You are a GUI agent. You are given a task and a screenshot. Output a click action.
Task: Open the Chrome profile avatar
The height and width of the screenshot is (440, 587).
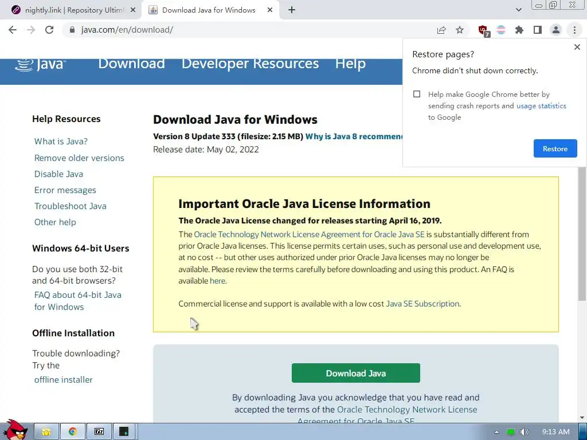[556, 30]
